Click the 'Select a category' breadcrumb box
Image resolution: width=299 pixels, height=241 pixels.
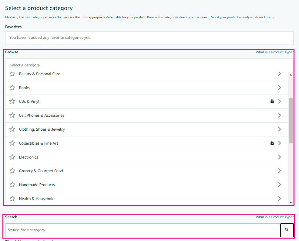[x=149, y=65]
